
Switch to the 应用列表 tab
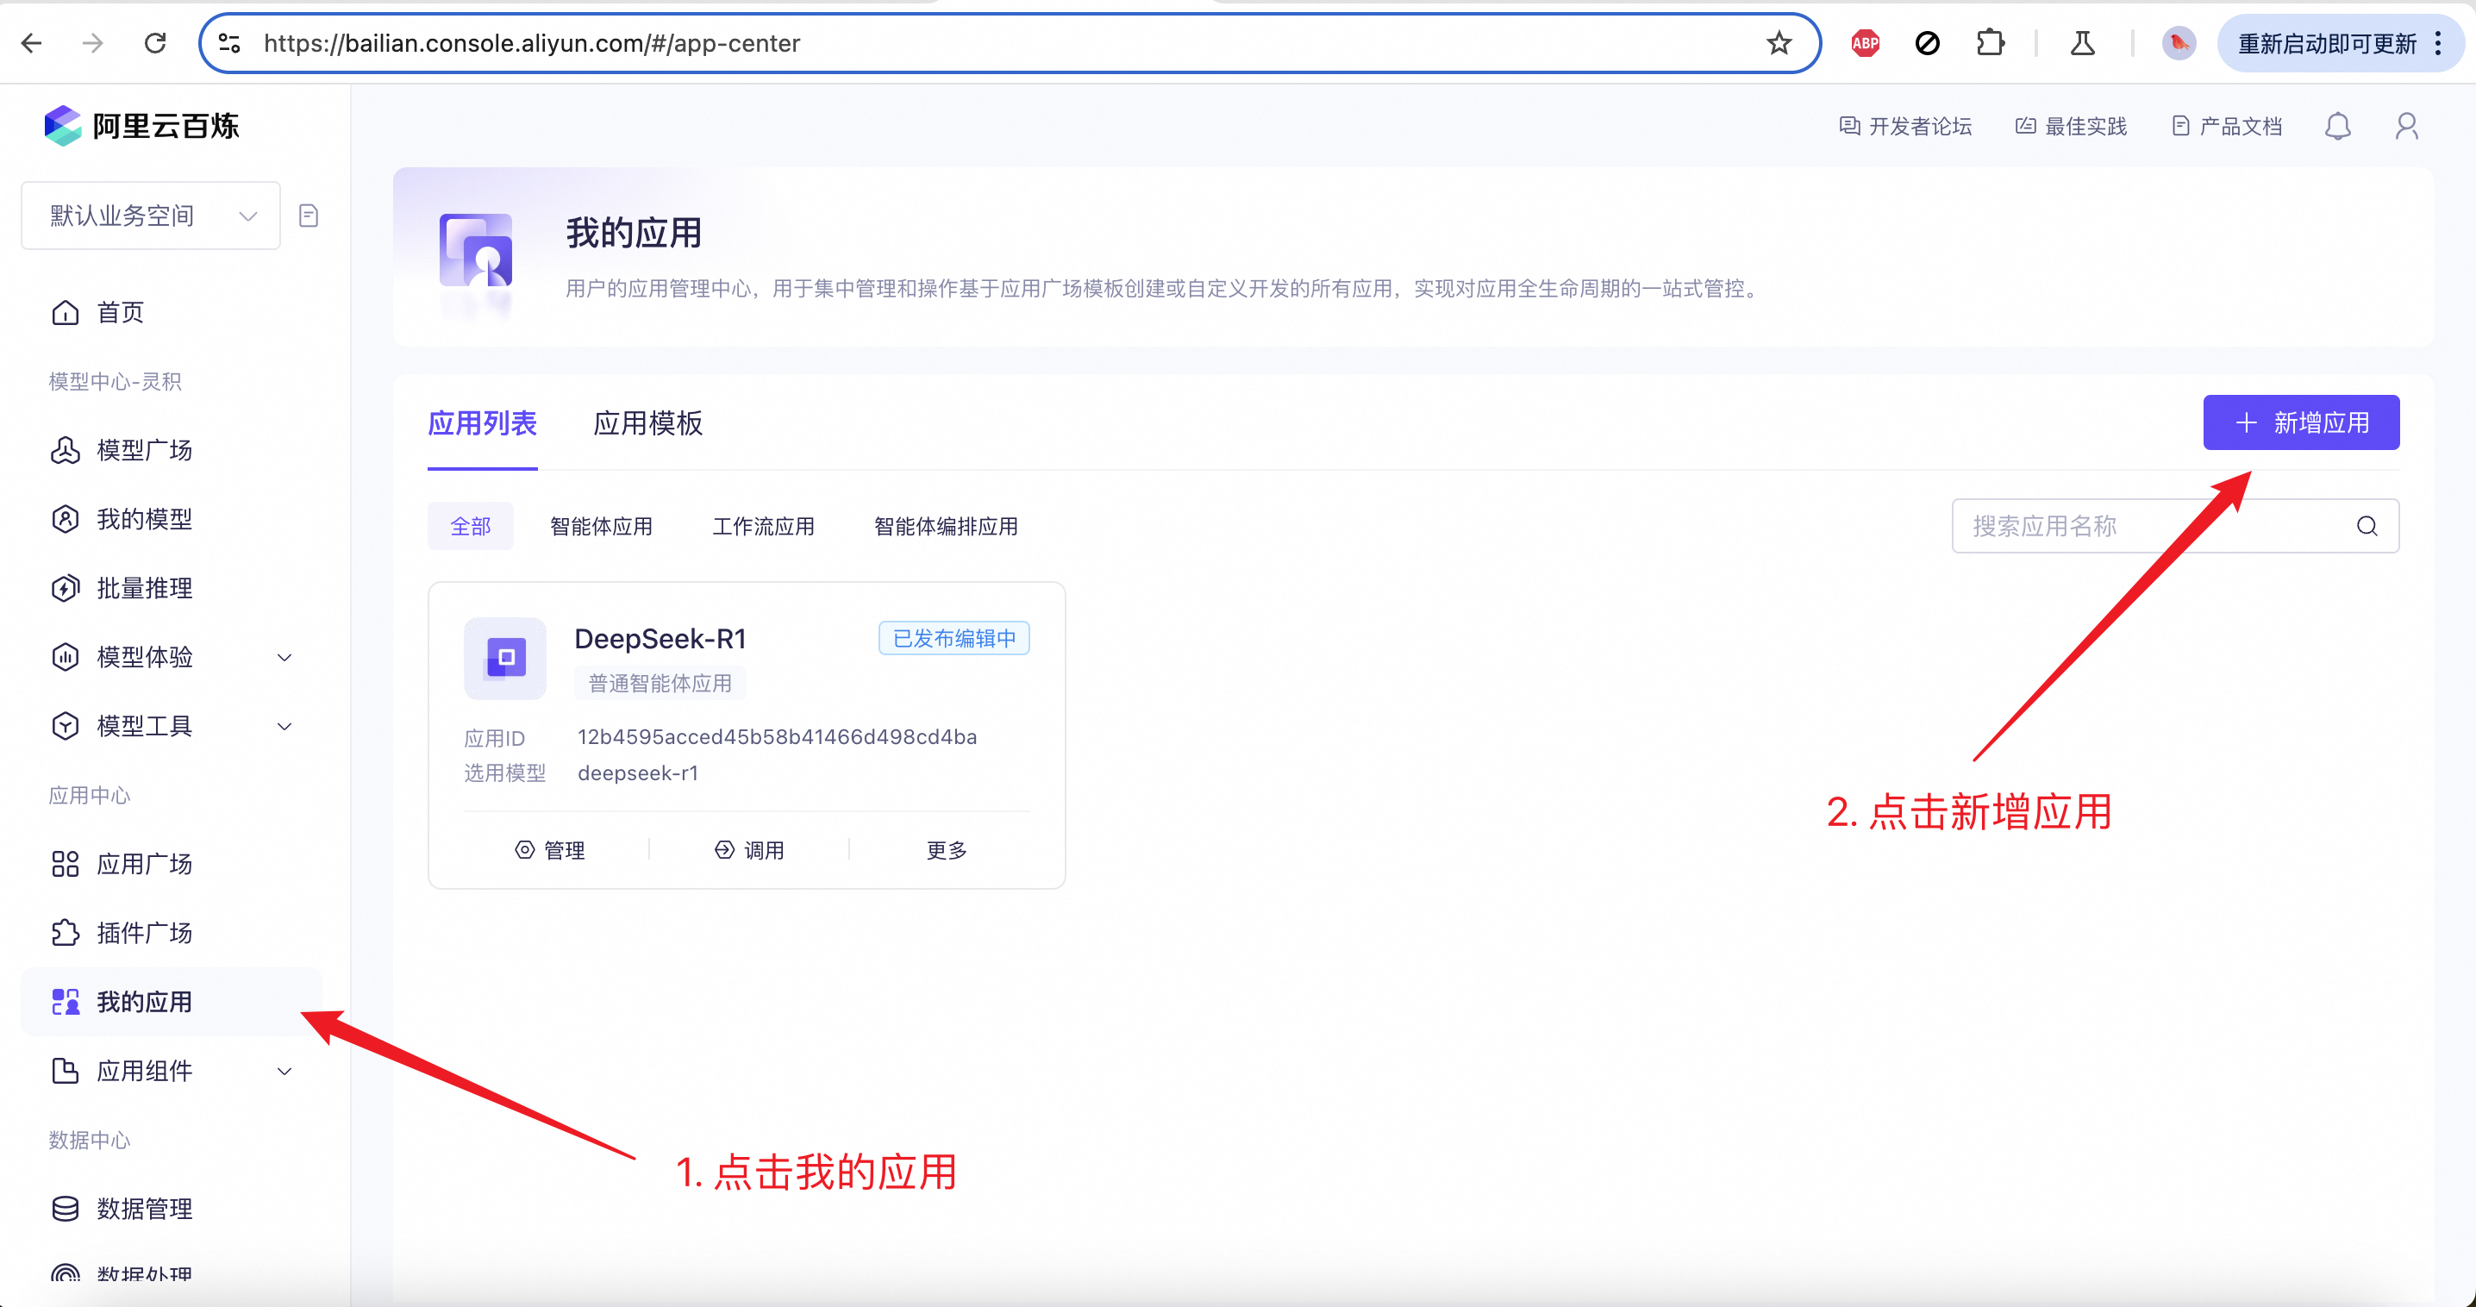pyautogui.click(x=483, y=422)
